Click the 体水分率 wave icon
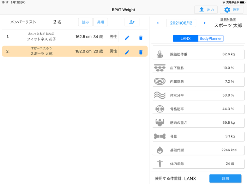 (160, 95)
